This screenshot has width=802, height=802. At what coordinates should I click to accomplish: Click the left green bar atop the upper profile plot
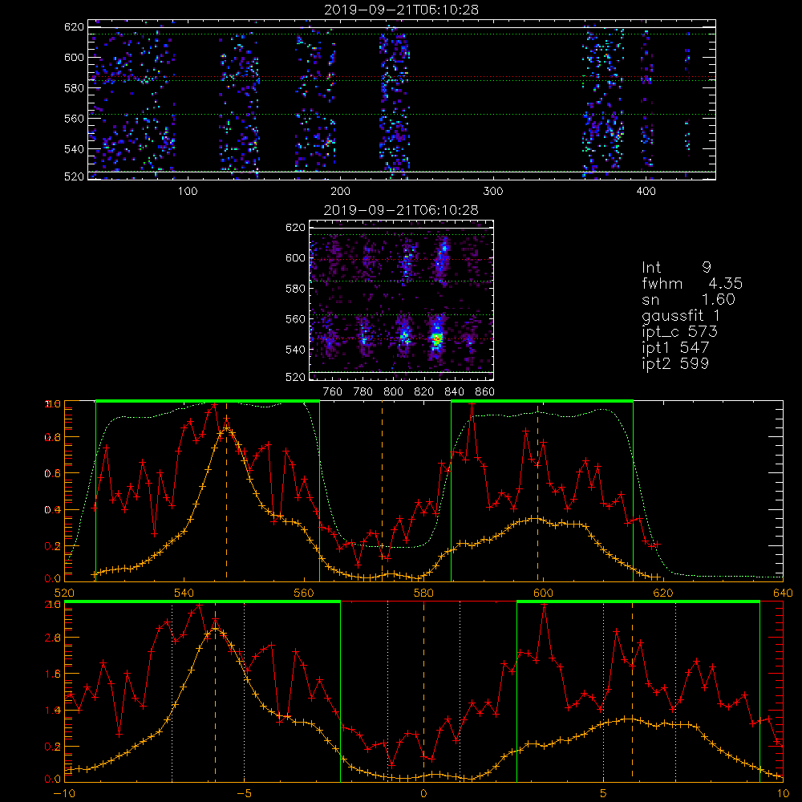tap(208, 401)
